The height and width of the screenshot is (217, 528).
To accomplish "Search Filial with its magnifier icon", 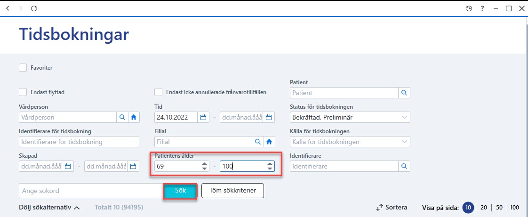I will click(257, 142).
